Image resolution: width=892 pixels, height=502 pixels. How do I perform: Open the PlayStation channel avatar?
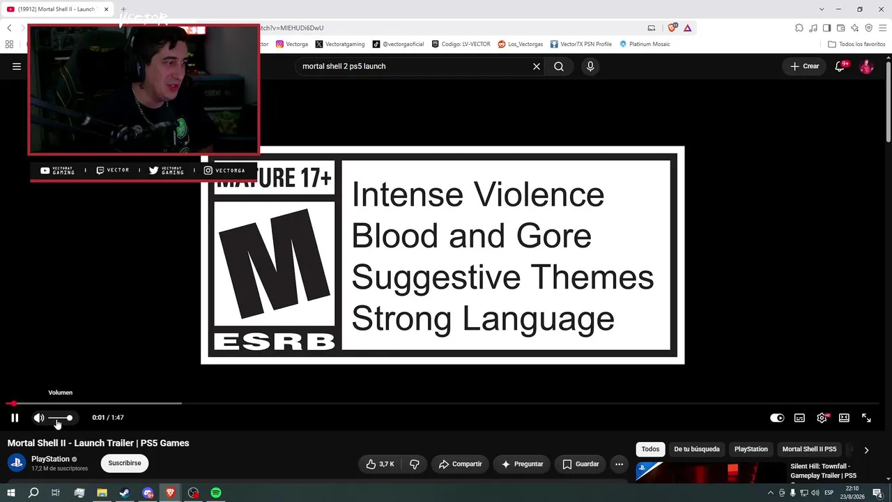[x=17, y=463]
